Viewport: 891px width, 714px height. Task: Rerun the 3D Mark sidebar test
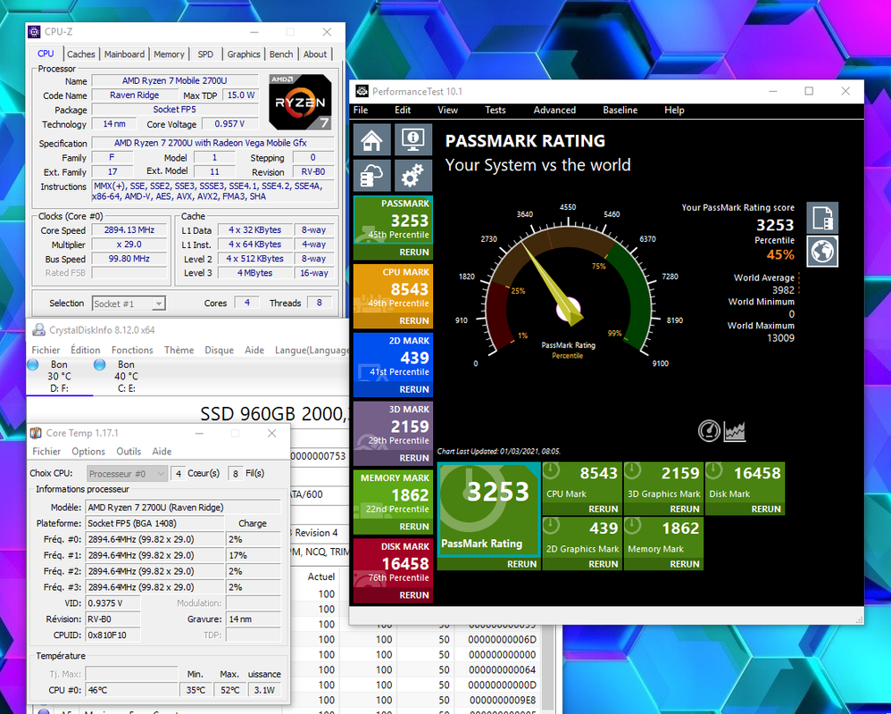tap(413, 458)
